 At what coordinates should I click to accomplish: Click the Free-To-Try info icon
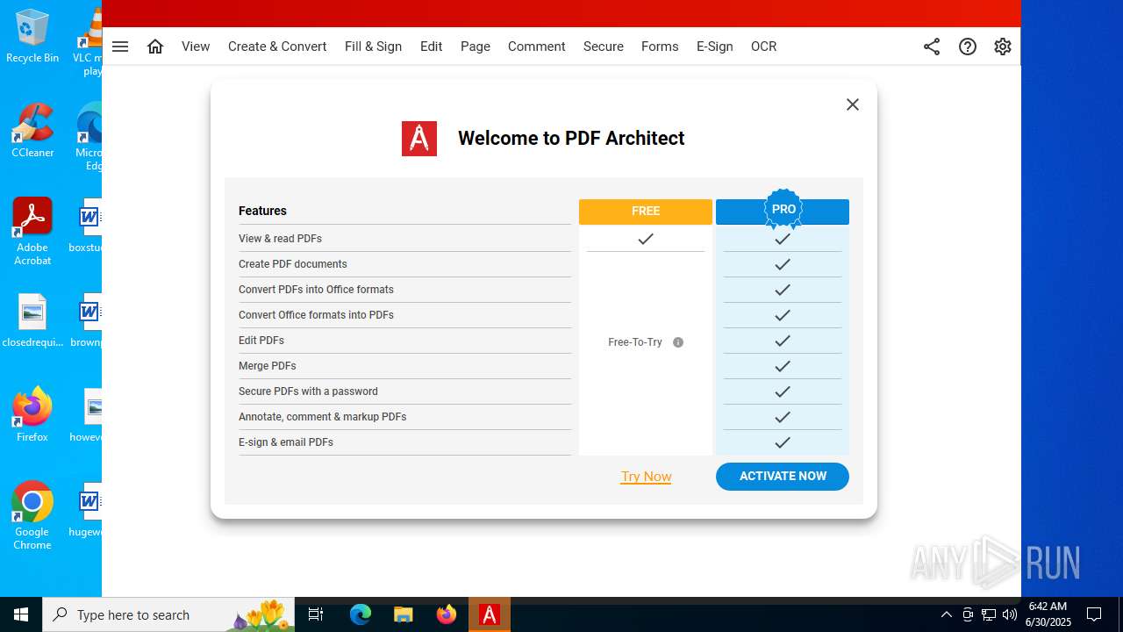[678, 342]
